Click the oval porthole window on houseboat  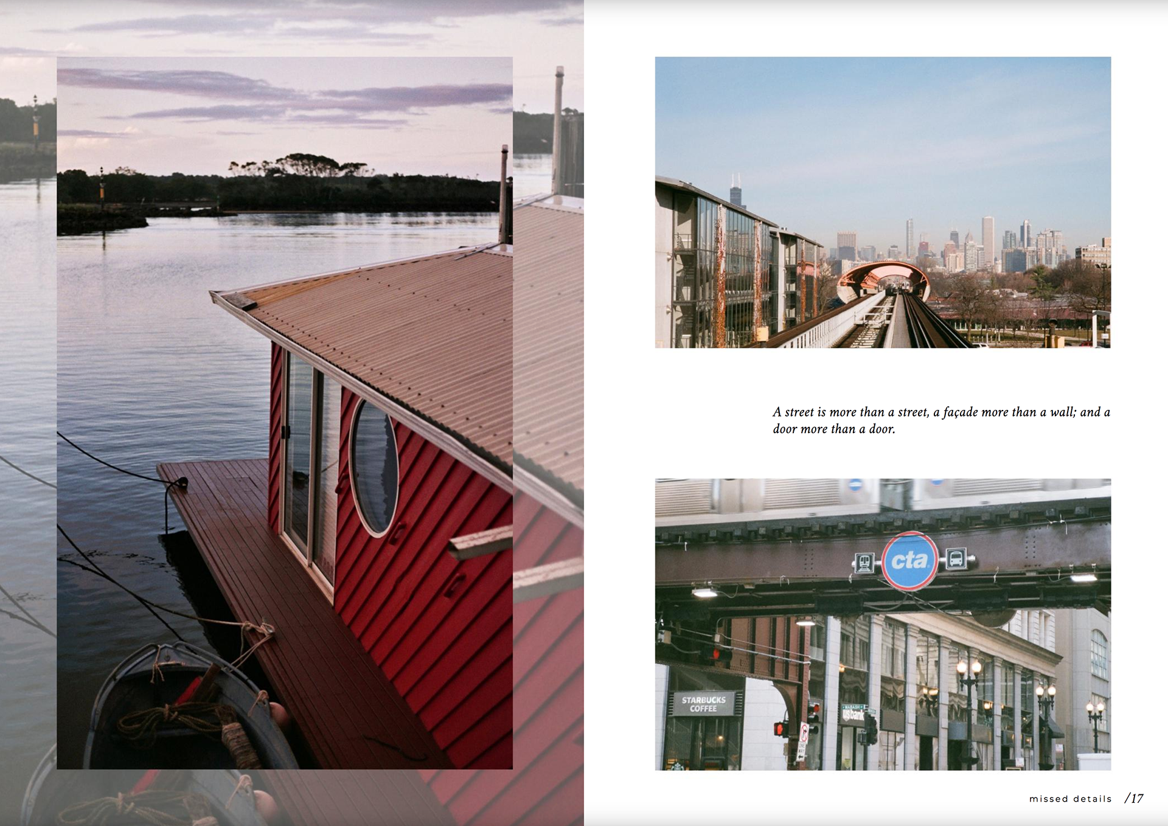click(374, 467)
